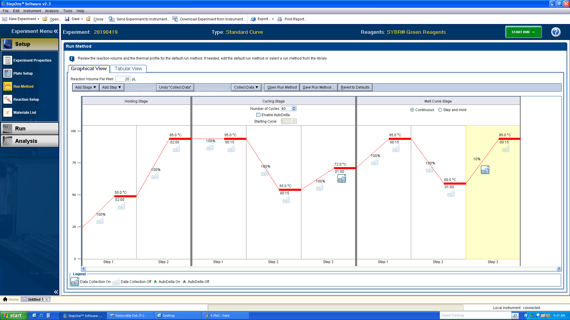Switch to Tabular View tab
This screenshot has height=320, width=570.
pos(129,69)
